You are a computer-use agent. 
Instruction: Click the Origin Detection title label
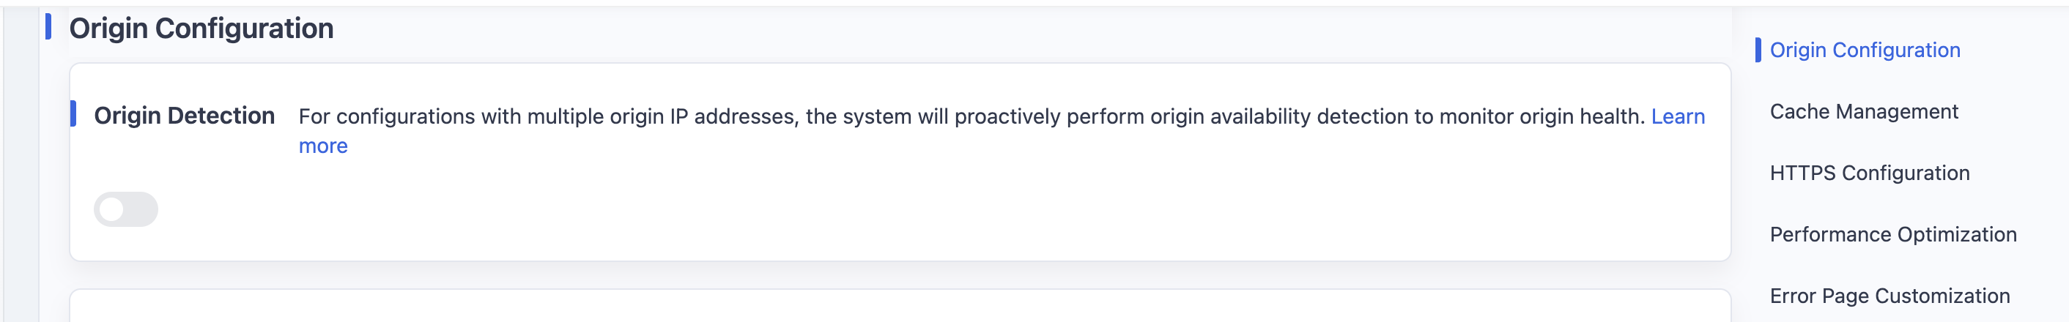point(184,116)
